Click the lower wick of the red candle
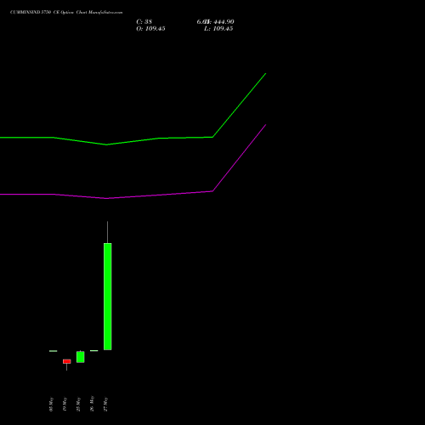The image size is (425, 425). click(x=66, y=367)
